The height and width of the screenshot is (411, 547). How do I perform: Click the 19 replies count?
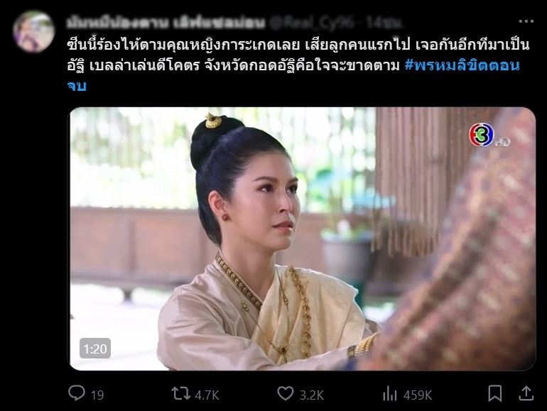[x=97, y=395]
